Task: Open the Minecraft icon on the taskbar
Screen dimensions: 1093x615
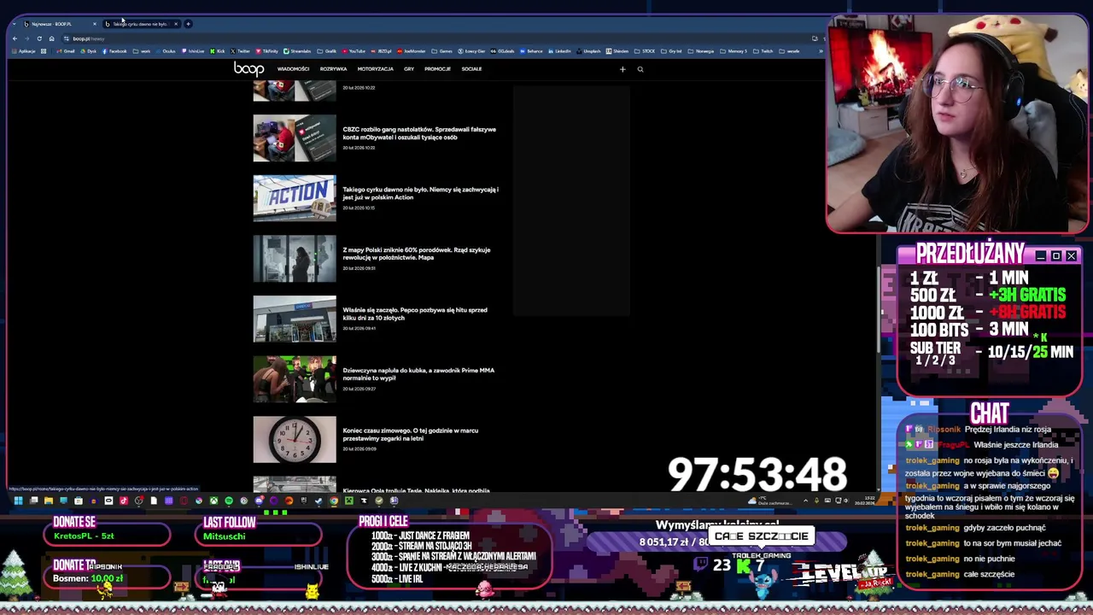Action: click(x=348, y=501)
